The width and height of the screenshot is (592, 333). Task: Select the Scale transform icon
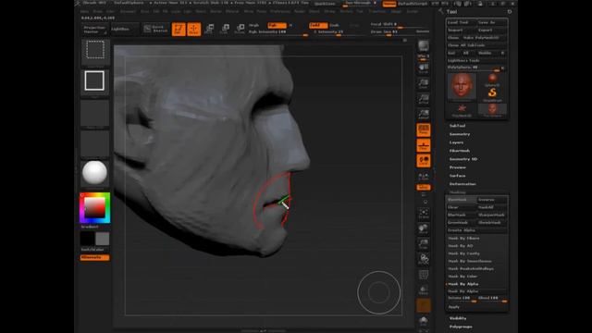pyautogui.click(x=224, y=29)
